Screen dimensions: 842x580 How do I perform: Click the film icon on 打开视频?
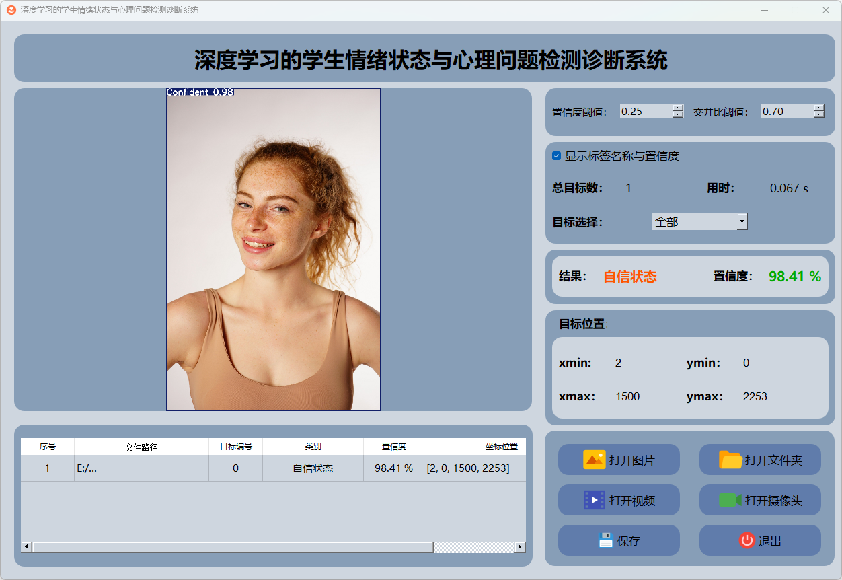[x=594, y=500]
